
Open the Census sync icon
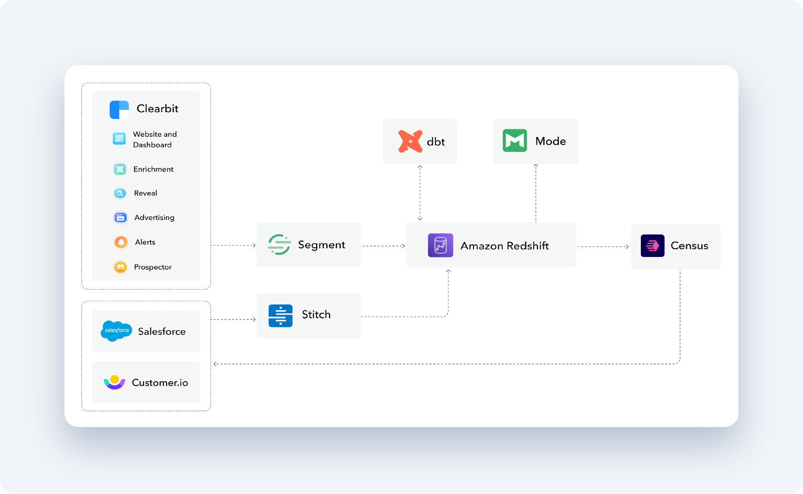pyautogui.click(x=652, y=246)
